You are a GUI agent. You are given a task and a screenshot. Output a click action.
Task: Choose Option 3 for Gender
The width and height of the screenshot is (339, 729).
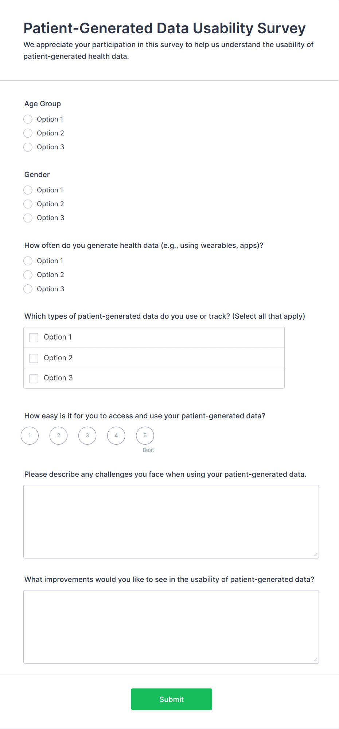coord(28,218)
